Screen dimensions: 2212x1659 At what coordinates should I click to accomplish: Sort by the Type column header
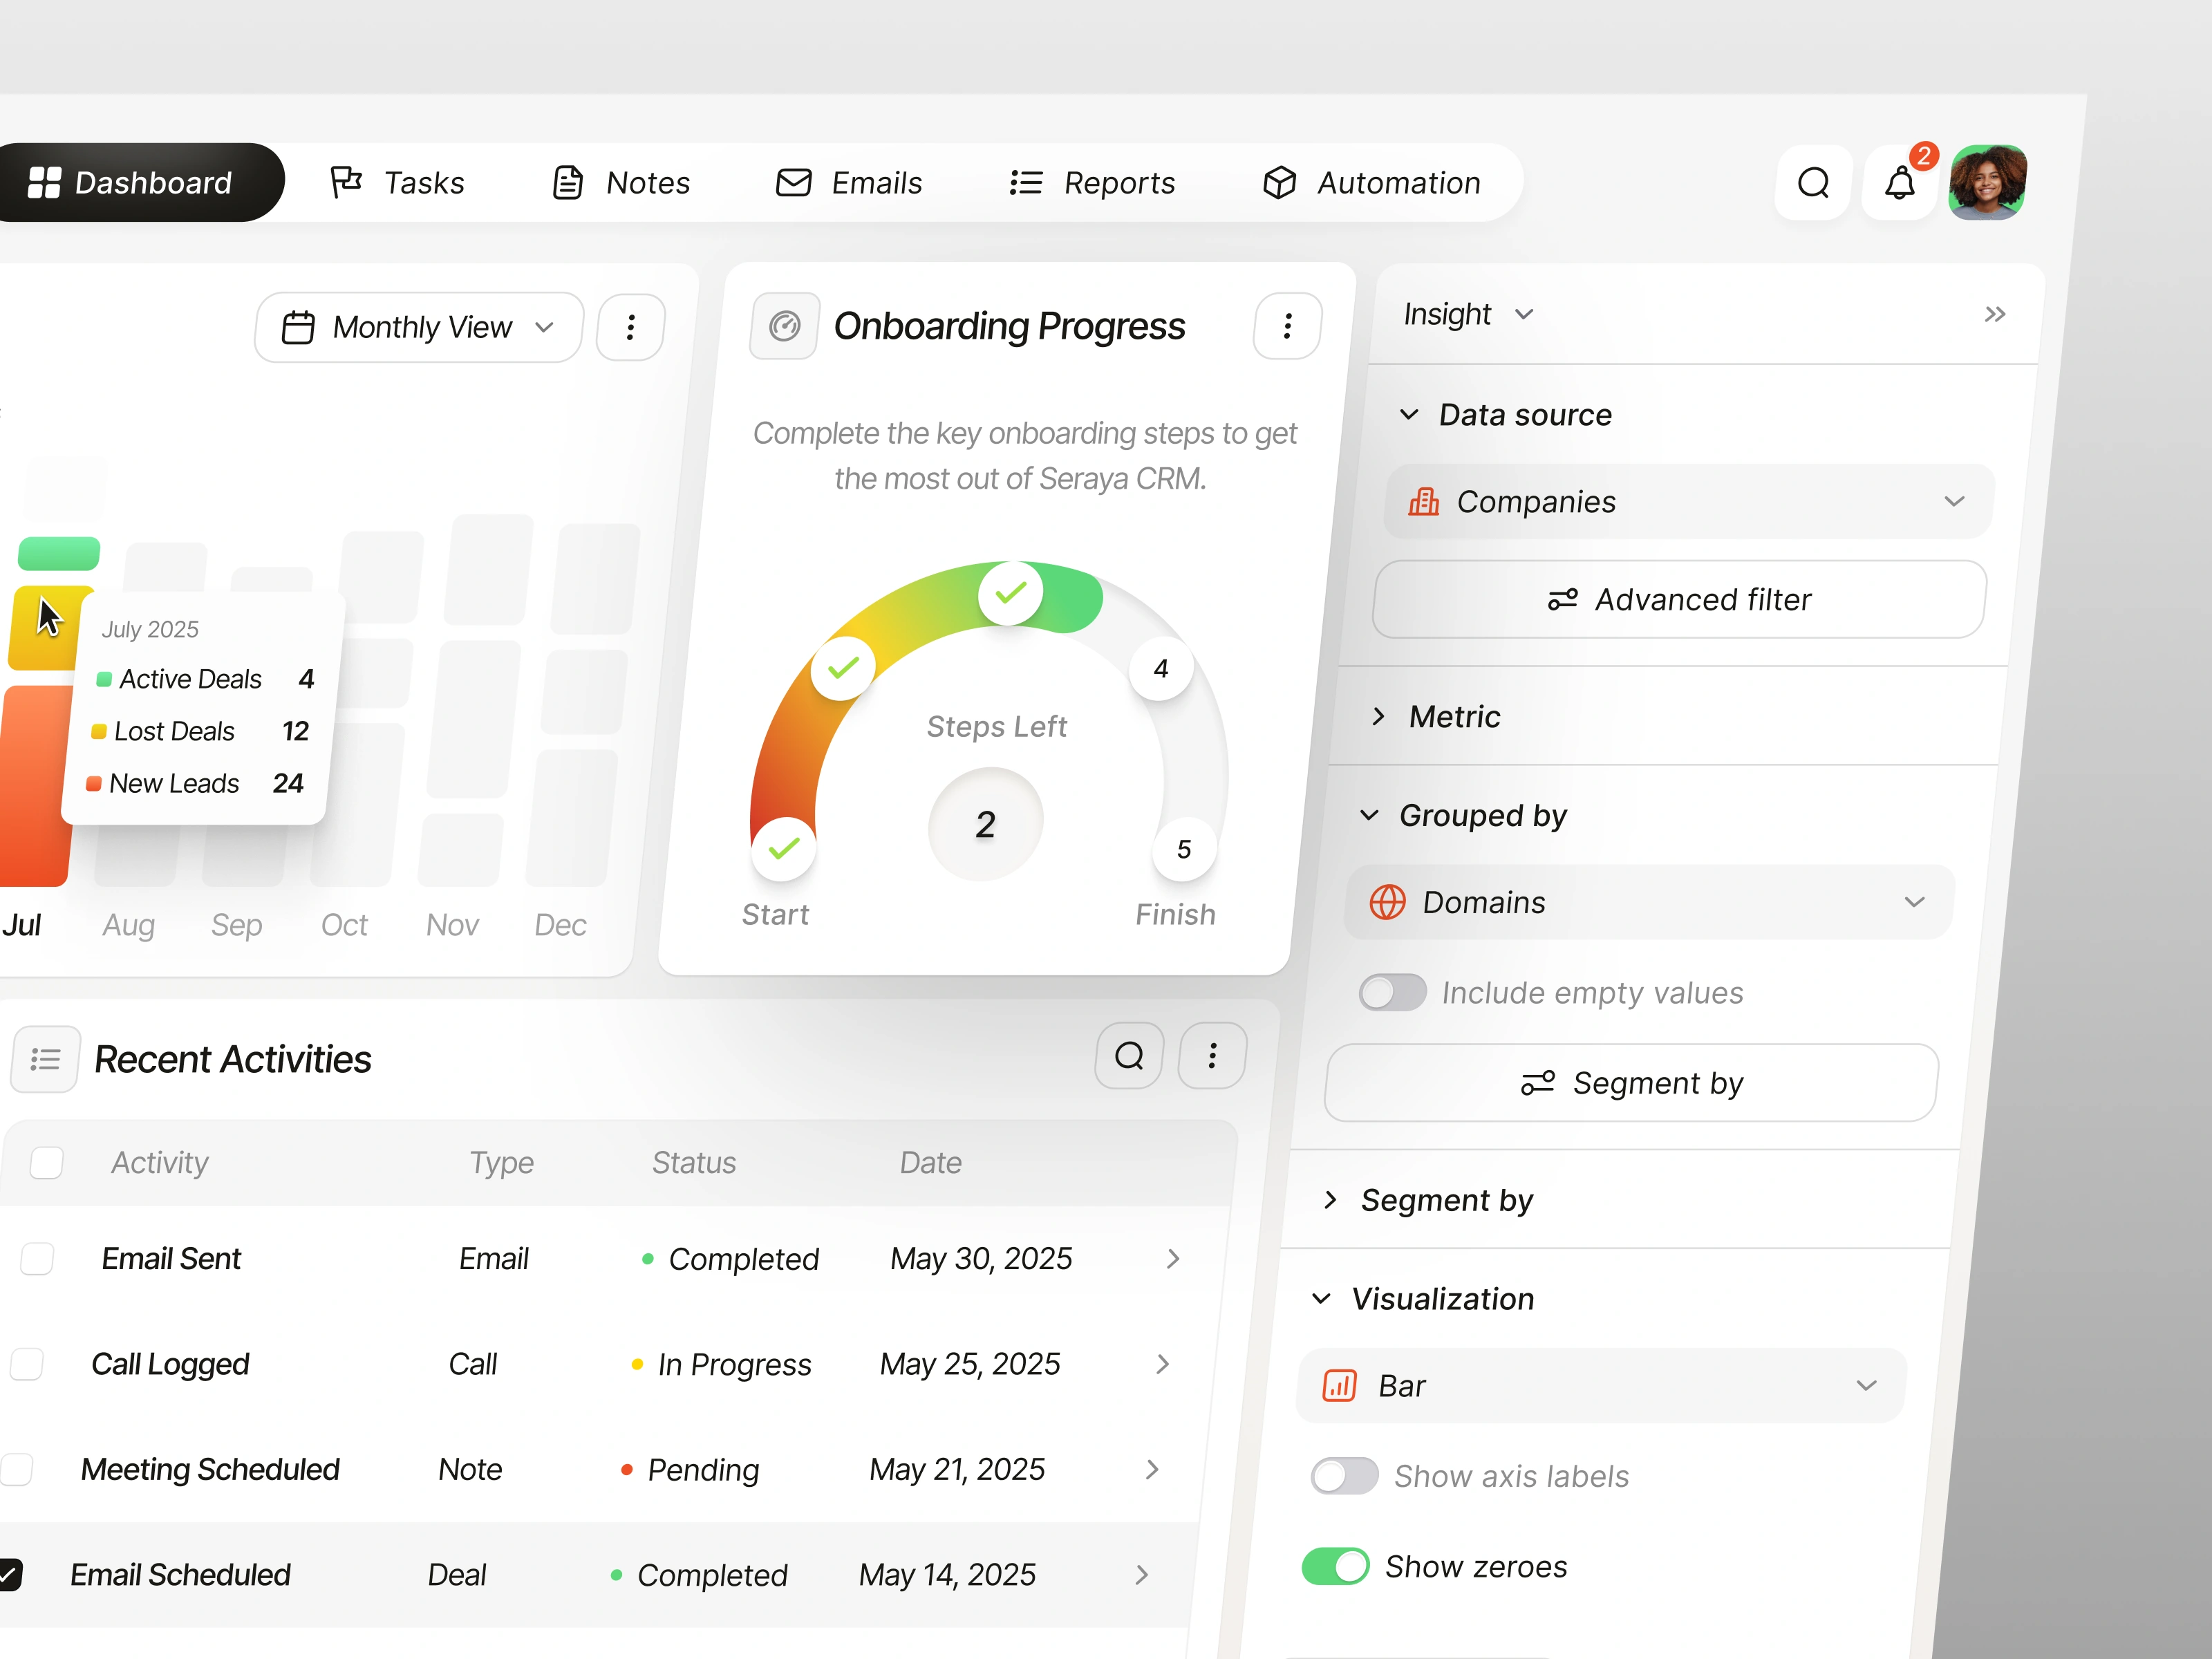[x=502, y=1162]
